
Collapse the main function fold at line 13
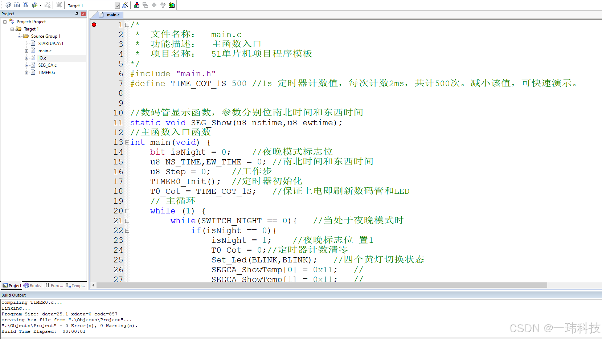pos(127,143)
